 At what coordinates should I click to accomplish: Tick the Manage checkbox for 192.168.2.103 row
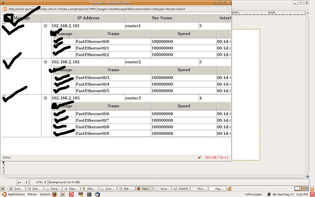click(x=4, y=97)
